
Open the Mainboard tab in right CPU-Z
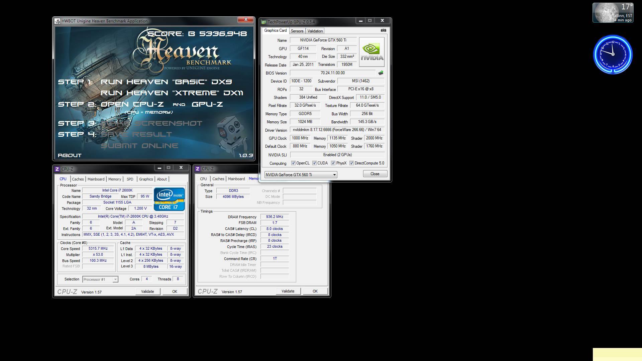coord(236,179)
